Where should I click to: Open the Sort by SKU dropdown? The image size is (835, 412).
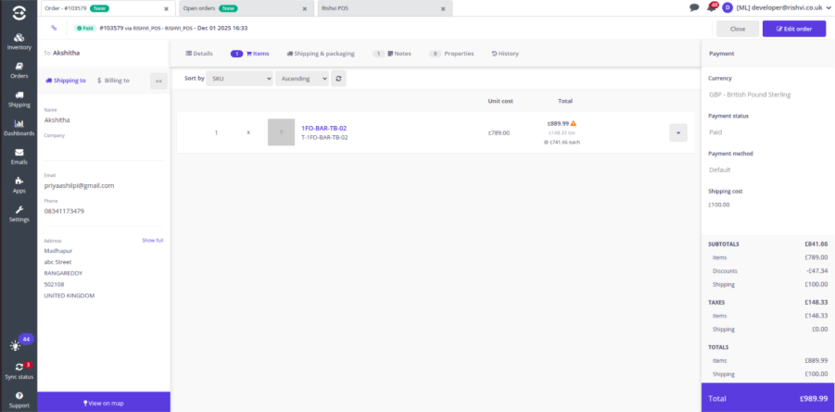pos(238,79)
